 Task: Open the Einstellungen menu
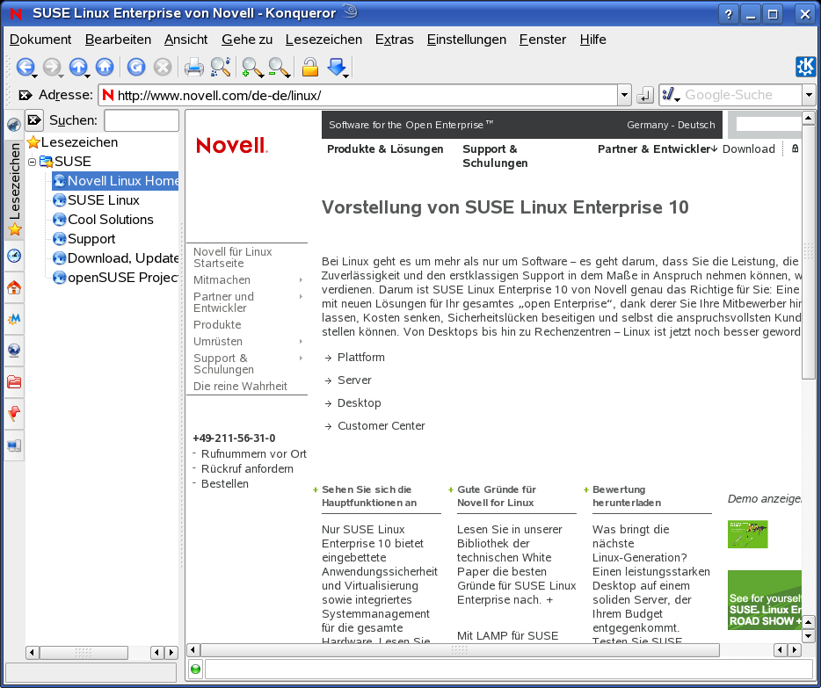point(467,40)
